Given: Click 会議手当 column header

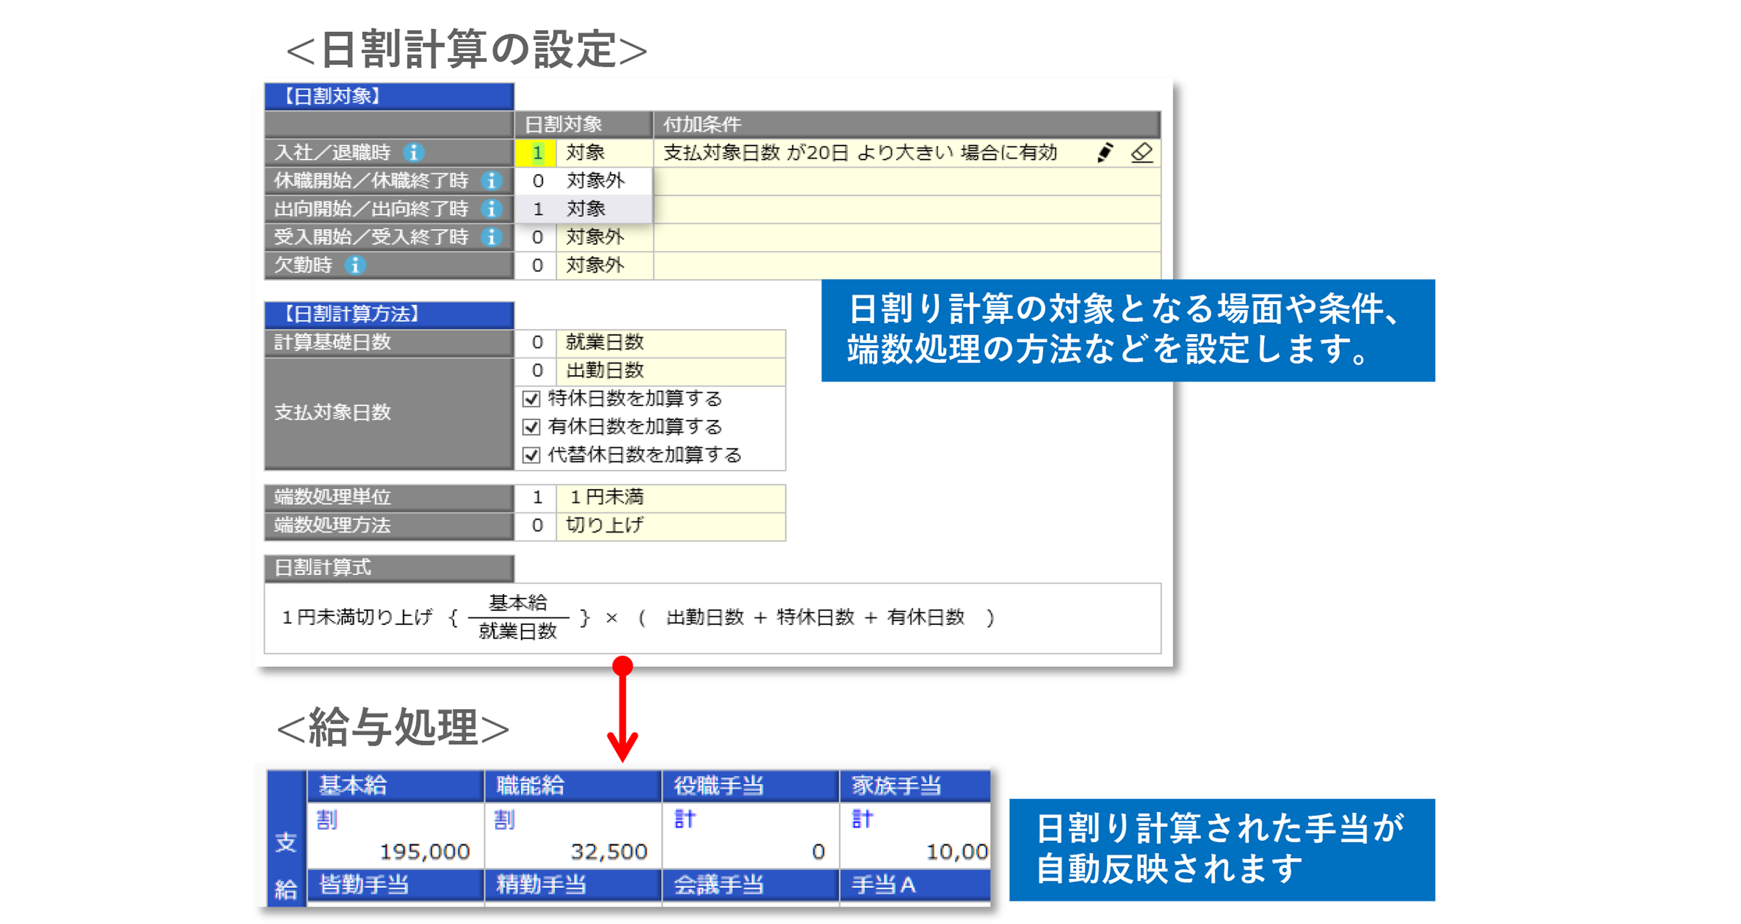Looking at the screenshot, I should coord(751,884).
